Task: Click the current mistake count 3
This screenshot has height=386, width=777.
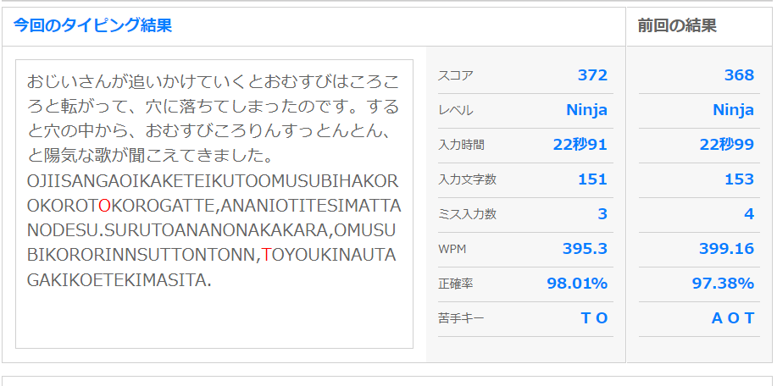Action: (x=602, y=214)
